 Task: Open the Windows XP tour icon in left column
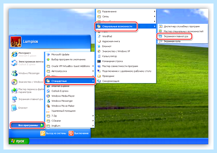coord(14,82)
